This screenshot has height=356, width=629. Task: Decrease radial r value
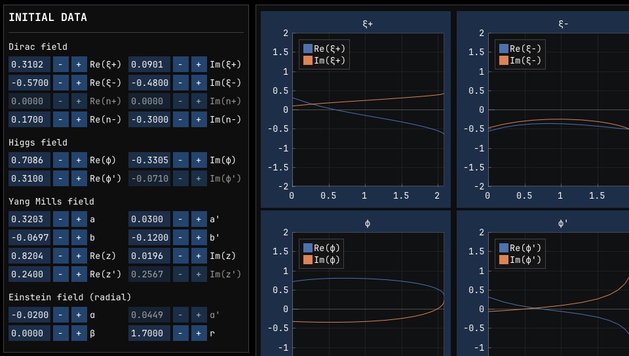tap(181, 333)
